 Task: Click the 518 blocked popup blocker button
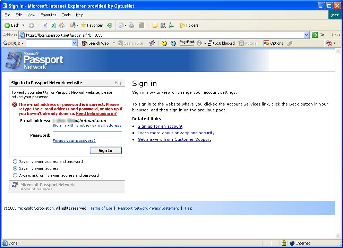[221, 43]
